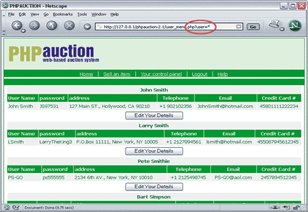
Task: Stop loading with the Stop button
Action: click(70, 26)
